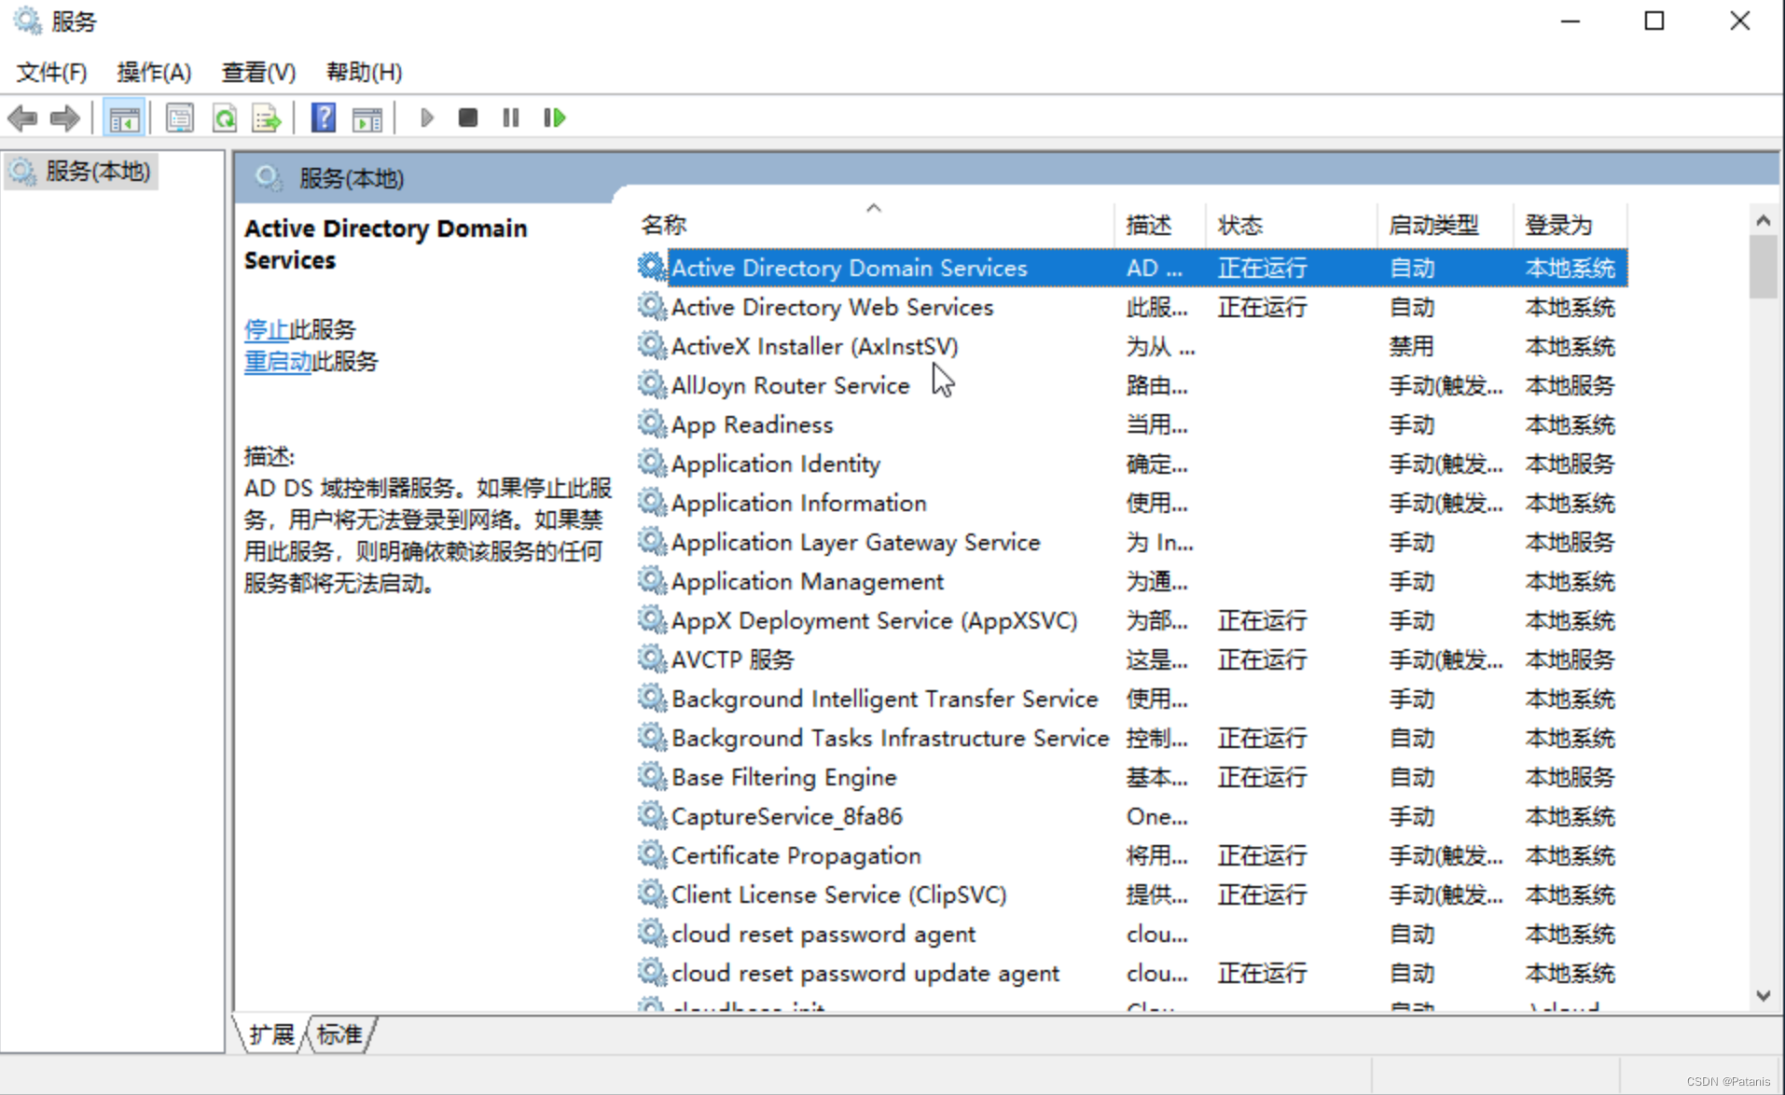Open the 帮助(H) menu
1785x1095 pixels.
(x=364, y=72)
